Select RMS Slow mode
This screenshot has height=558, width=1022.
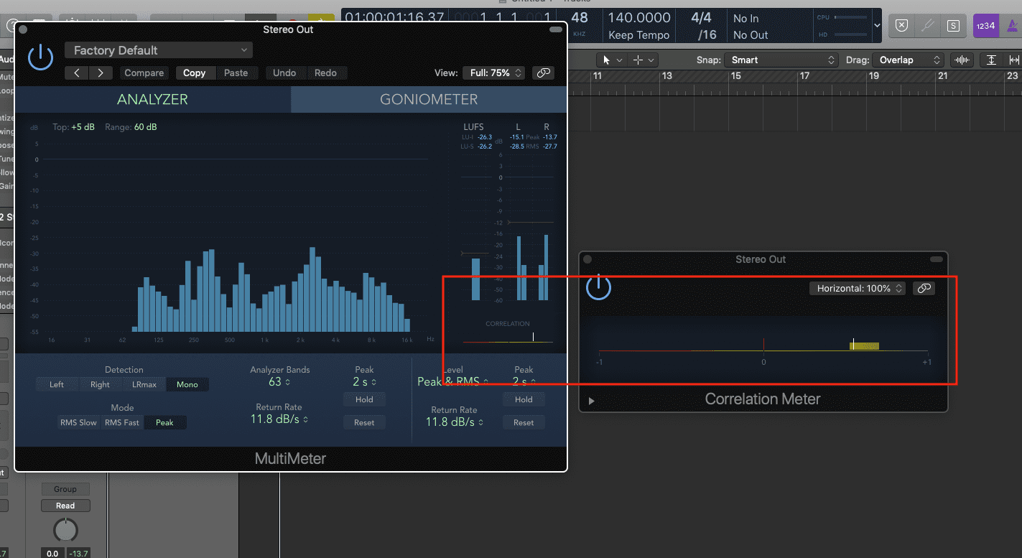78,422
